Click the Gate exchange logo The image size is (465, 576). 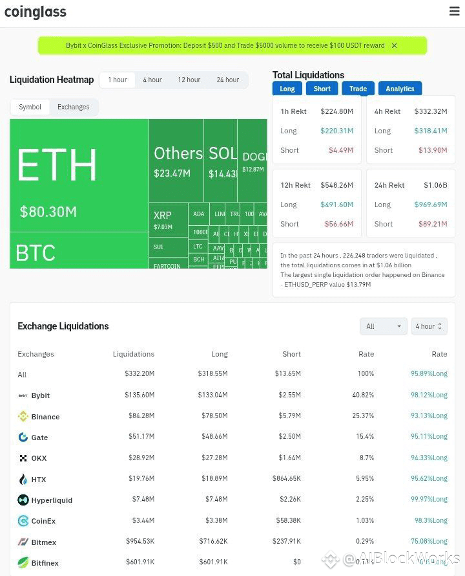(x=23, y=437)
